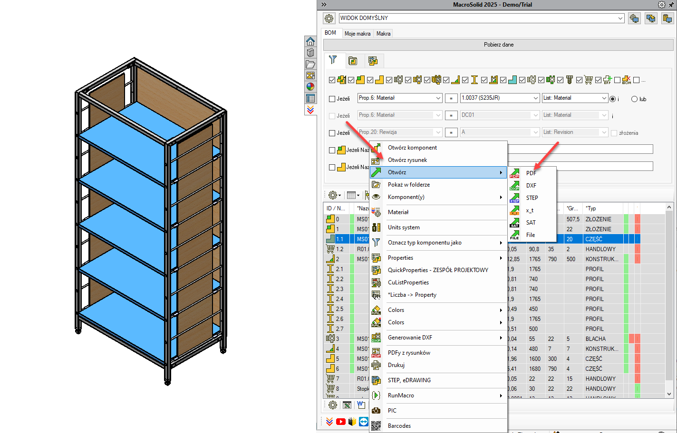Click the printer icon beside Drukuj
This screenshot has height=433, width=677.
[376, 365]
